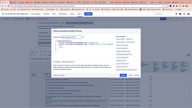
Task: Open the notifications bell icon
Action: click(176, 14)
